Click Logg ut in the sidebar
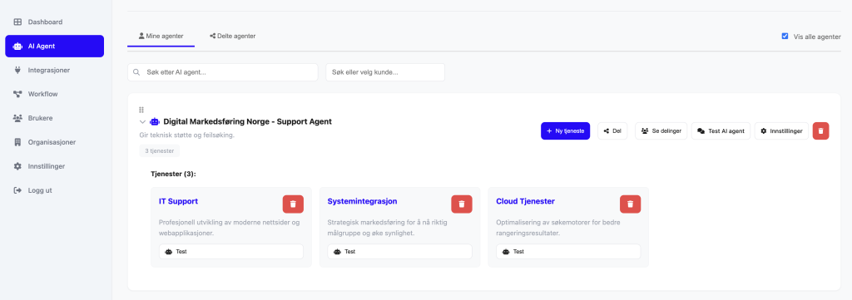852x300 pixels. click(x=54, y=190)
